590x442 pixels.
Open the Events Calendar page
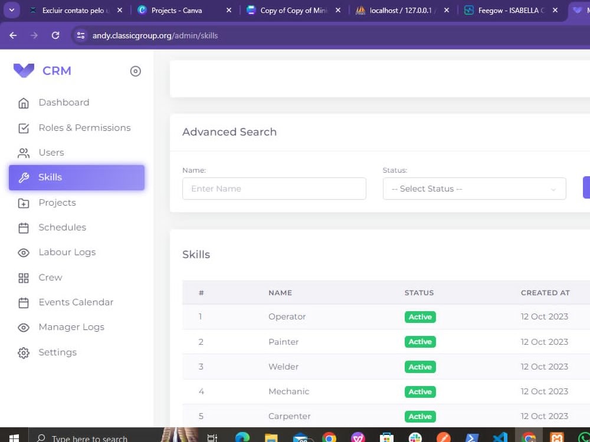point(24,302)
